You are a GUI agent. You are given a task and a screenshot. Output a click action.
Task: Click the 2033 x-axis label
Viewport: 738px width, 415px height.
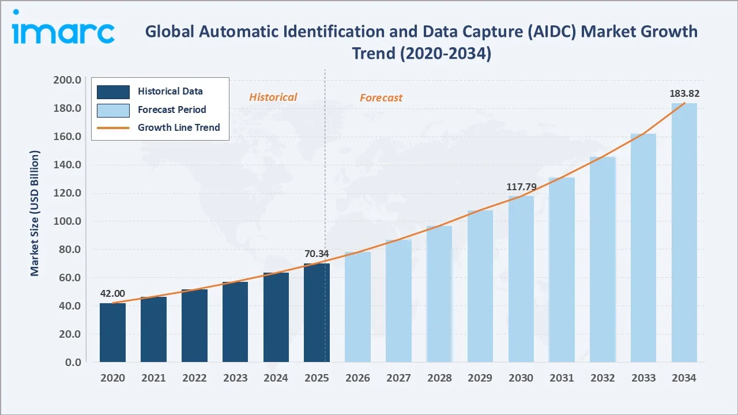(643, 378)
